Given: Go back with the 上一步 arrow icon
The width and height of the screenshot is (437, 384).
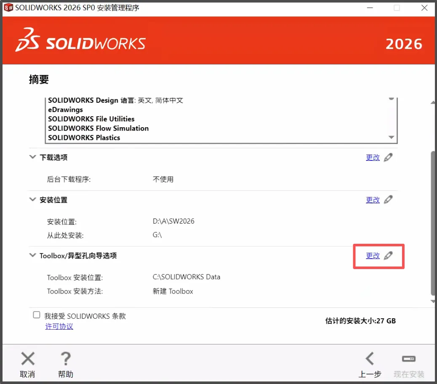Looking at the screenshot, I should click(370, 359).
